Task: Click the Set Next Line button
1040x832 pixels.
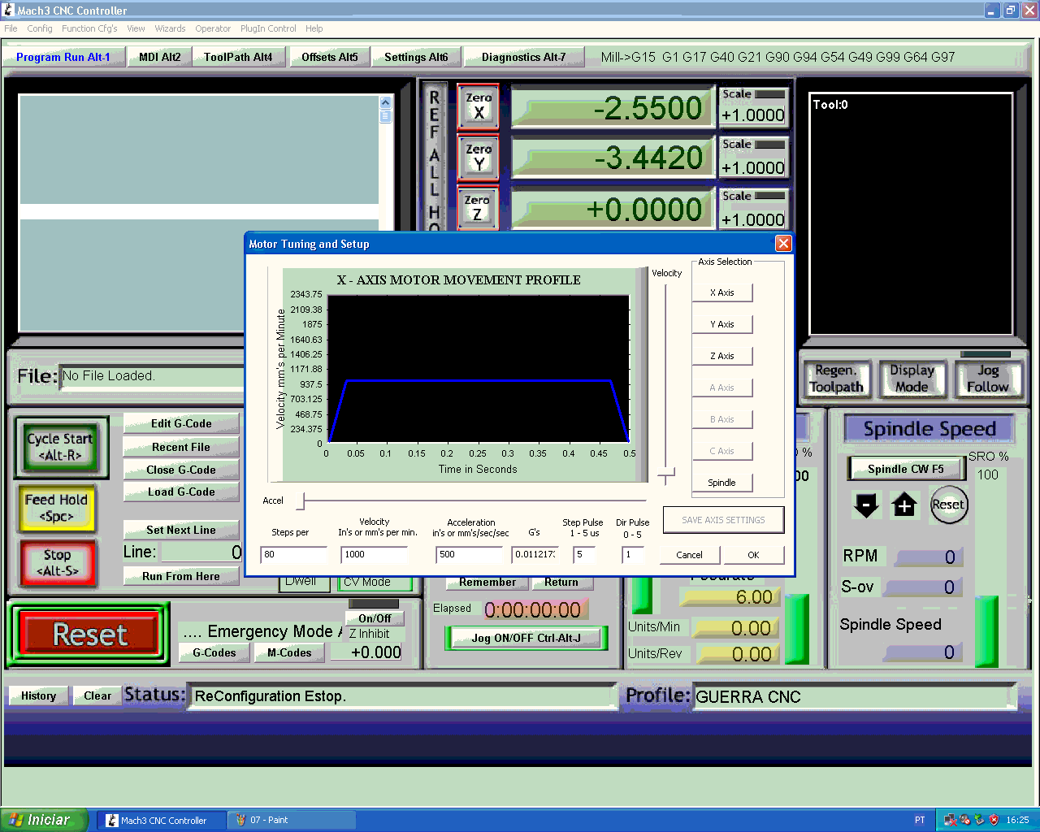Action: tap(181, 530)
